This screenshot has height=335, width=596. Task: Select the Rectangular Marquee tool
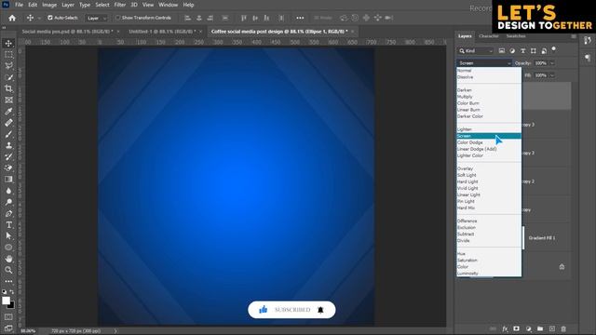(8, 55)
